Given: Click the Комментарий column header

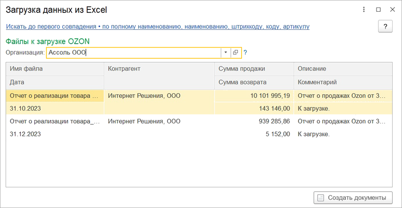Looking at the screenshot, I should tap(343, 82).
